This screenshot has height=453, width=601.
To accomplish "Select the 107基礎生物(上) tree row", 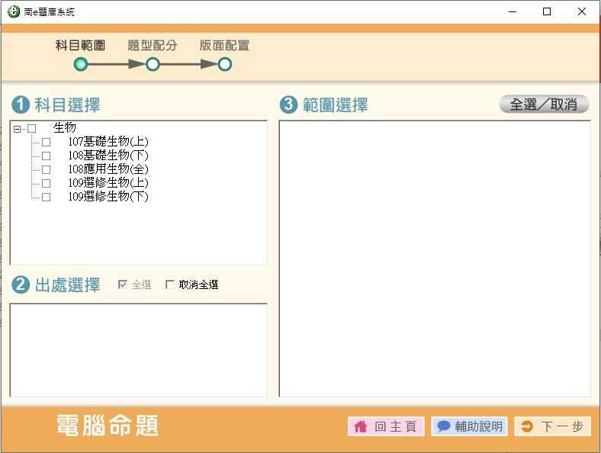I will coord(108,142).
